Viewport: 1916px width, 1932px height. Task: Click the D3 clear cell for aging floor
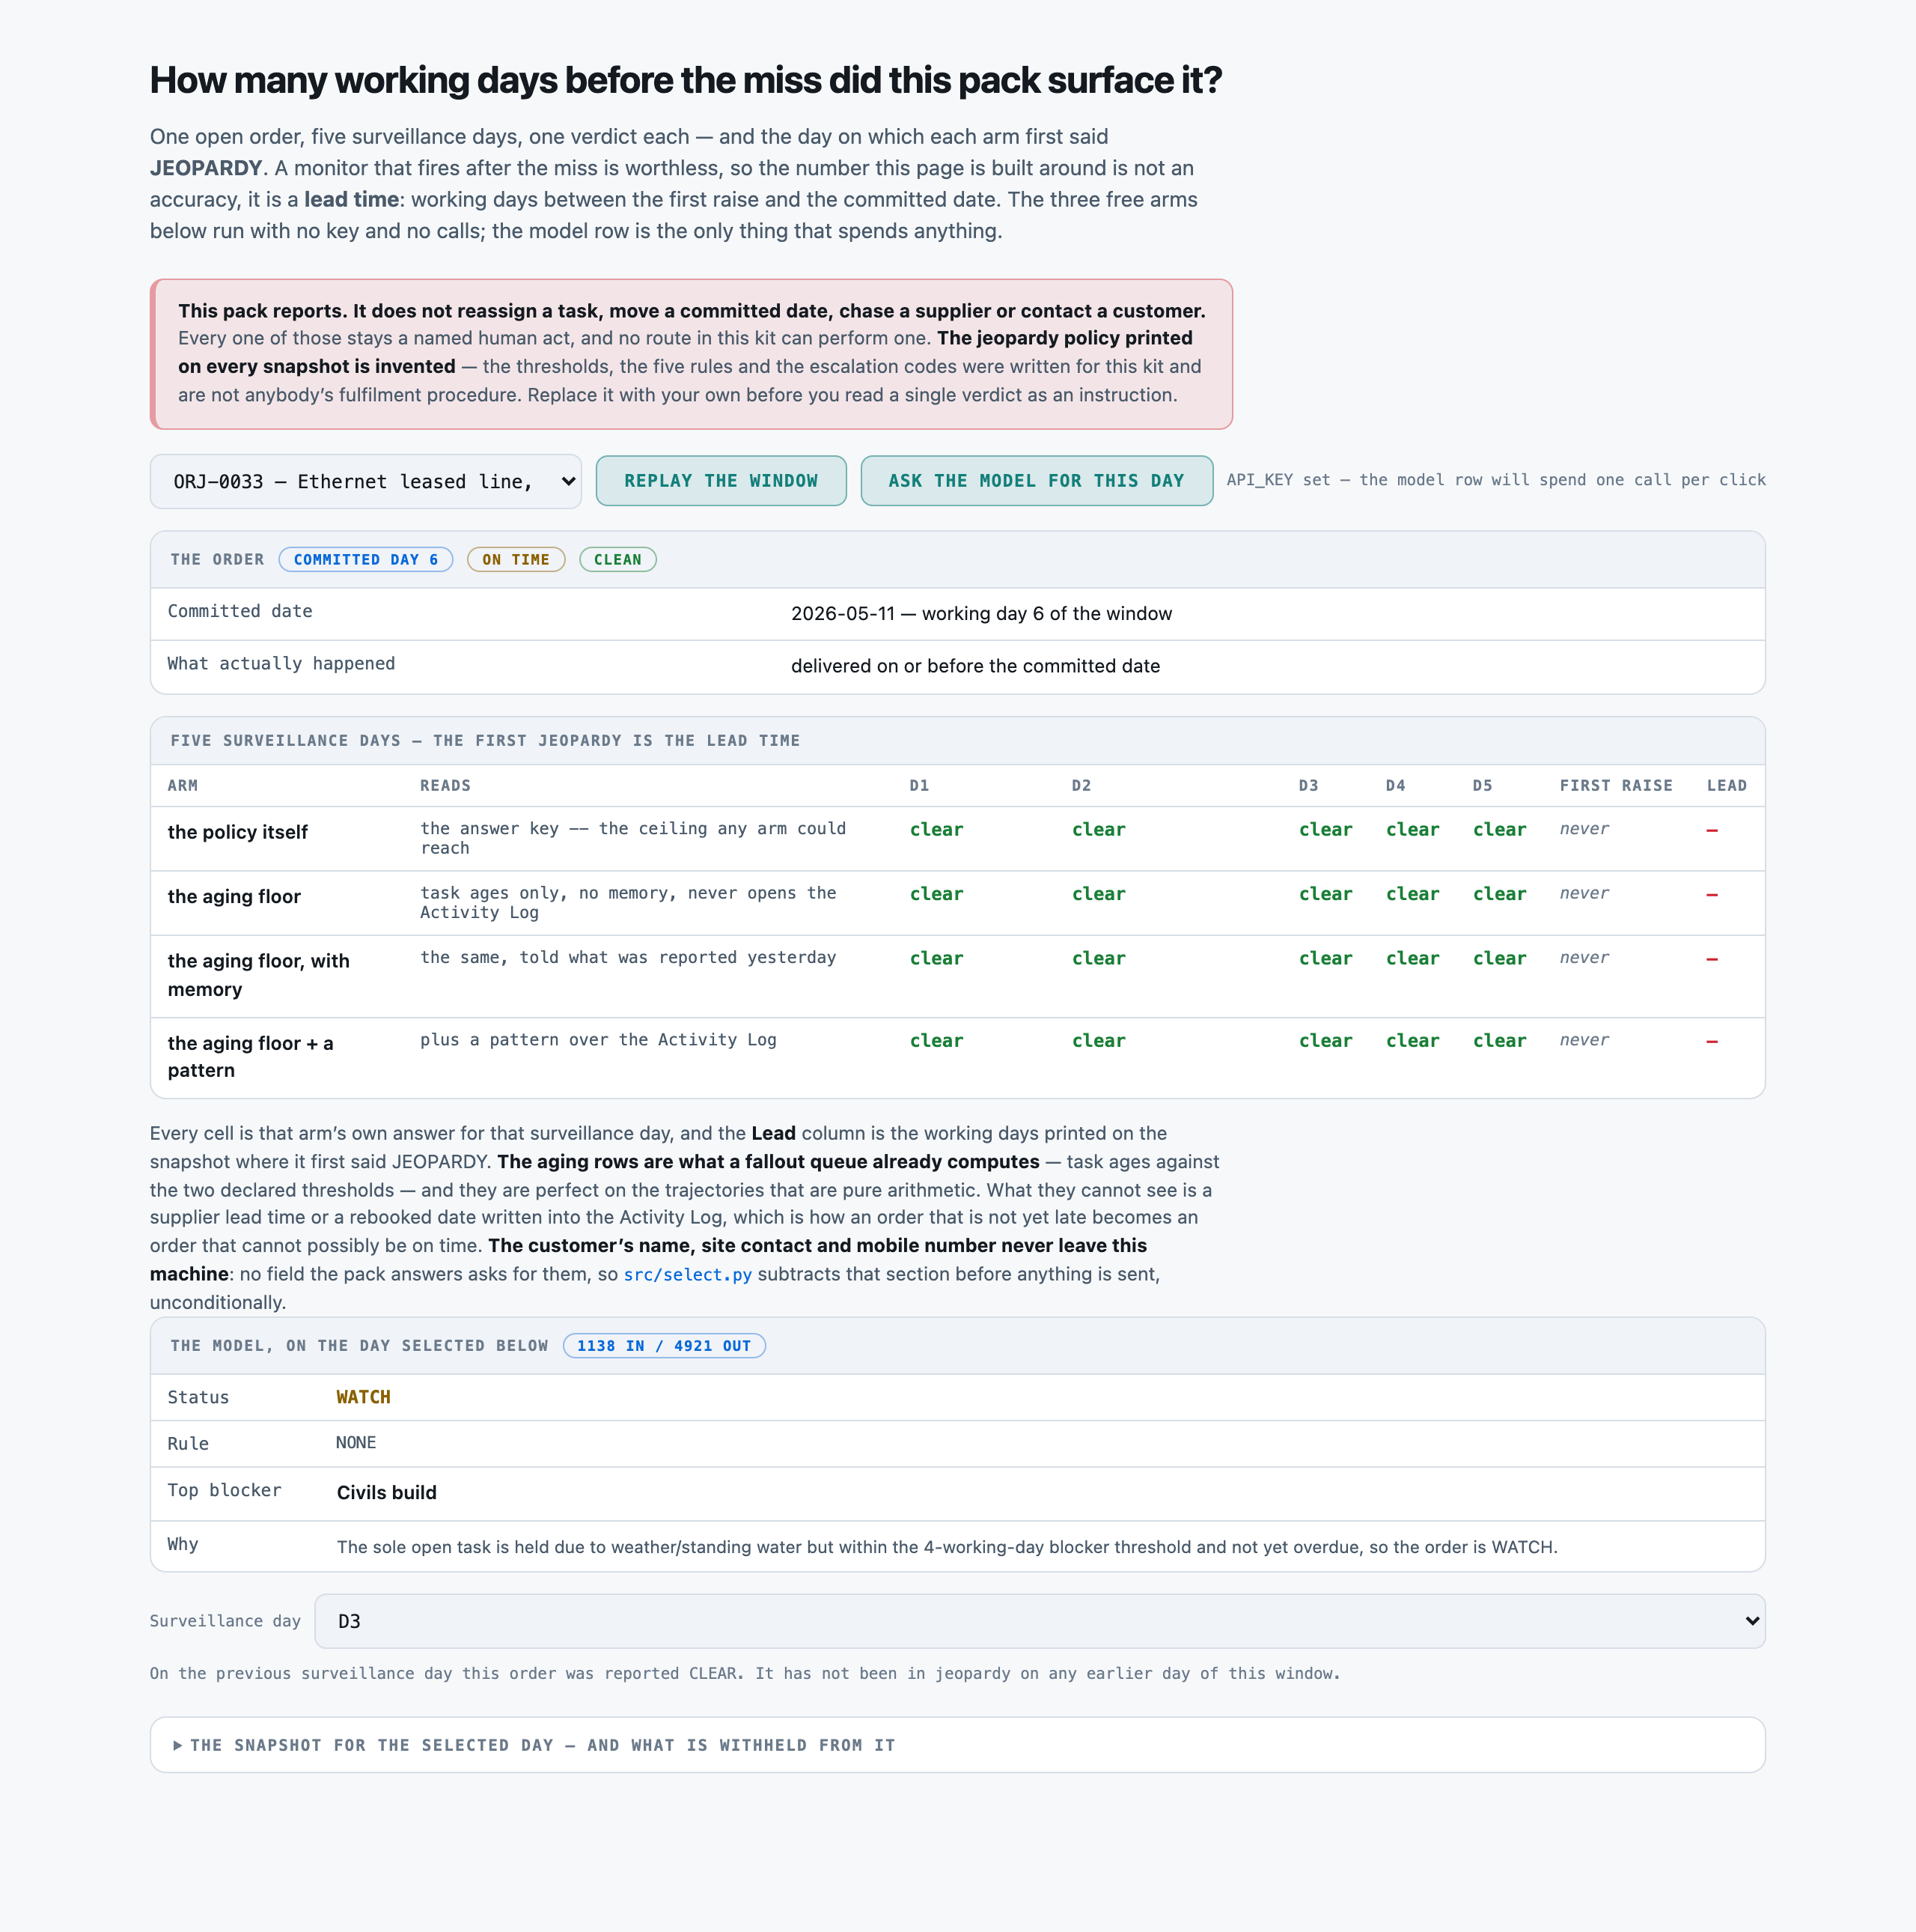coord(1325,894)
